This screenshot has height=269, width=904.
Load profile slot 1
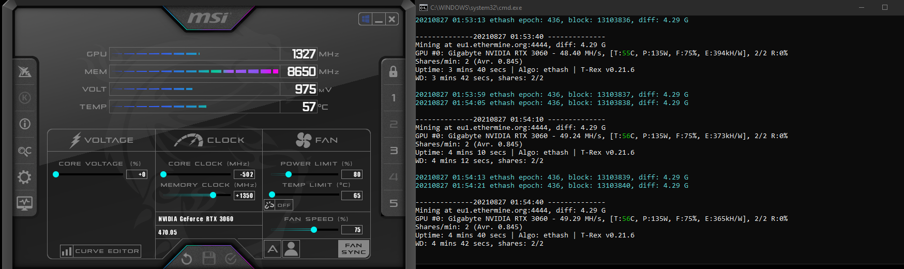[x=394, y=98]
